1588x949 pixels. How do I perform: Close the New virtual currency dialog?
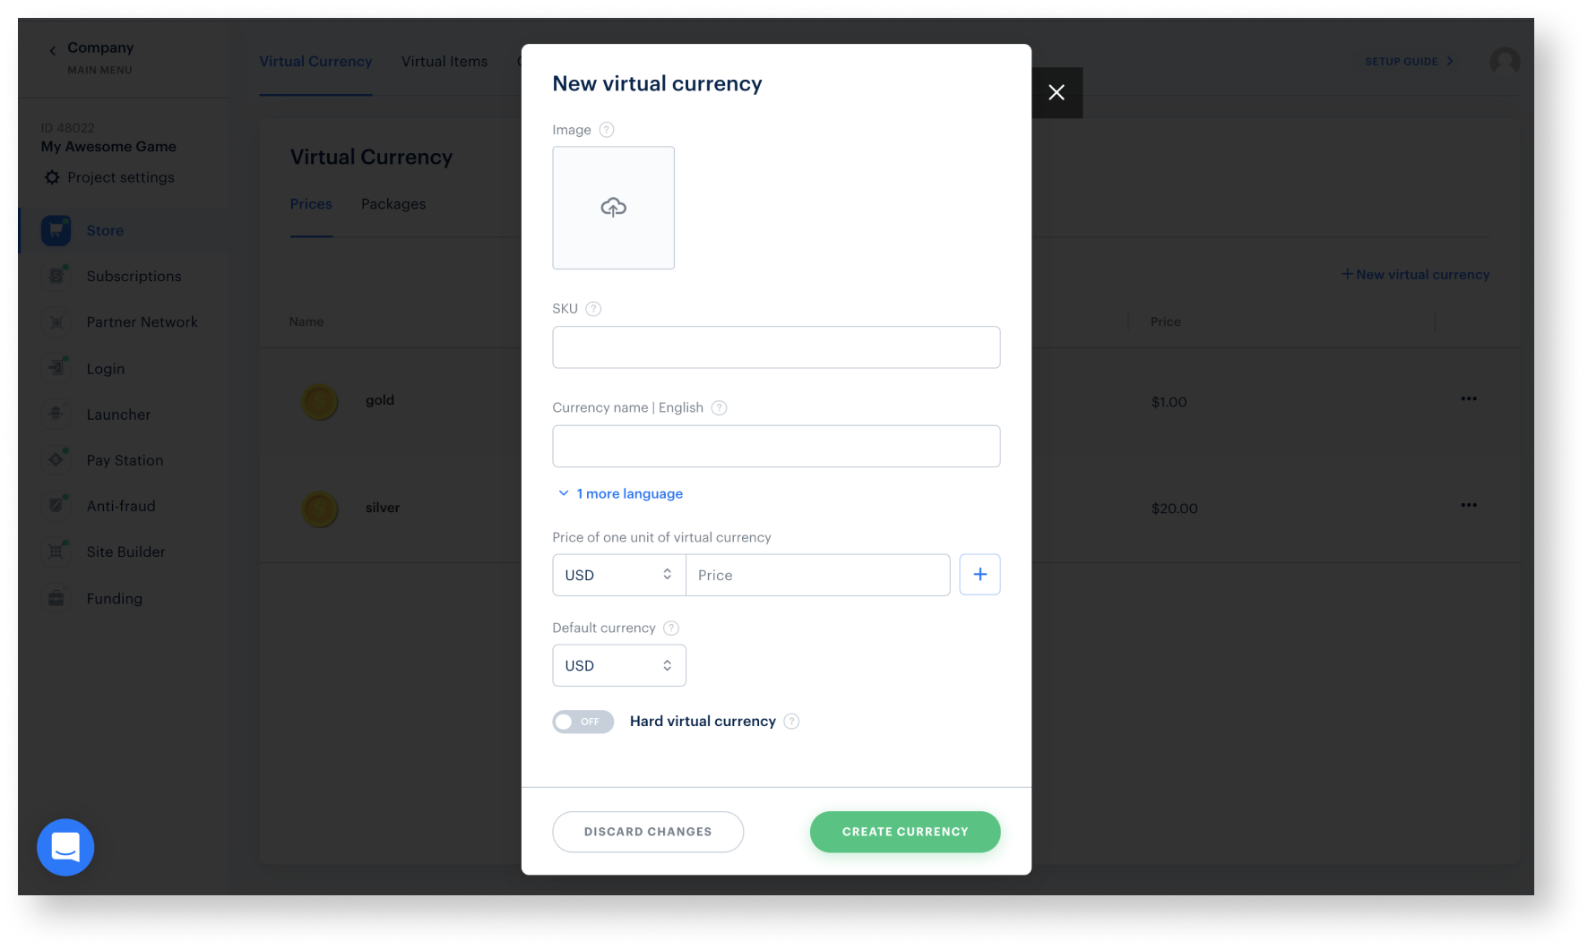click(1057, 92)
